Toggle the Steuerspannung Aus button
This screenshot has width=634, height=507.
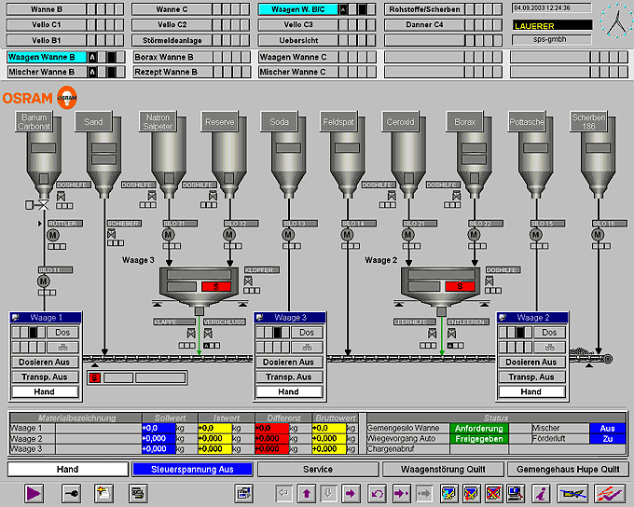192,470
